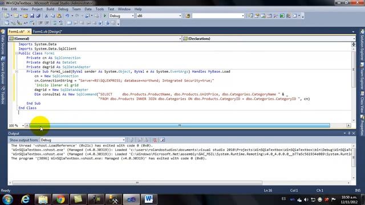Open the New Project icon dropdown arrow
The image size is (365, 205).
[x=11, y=16]
